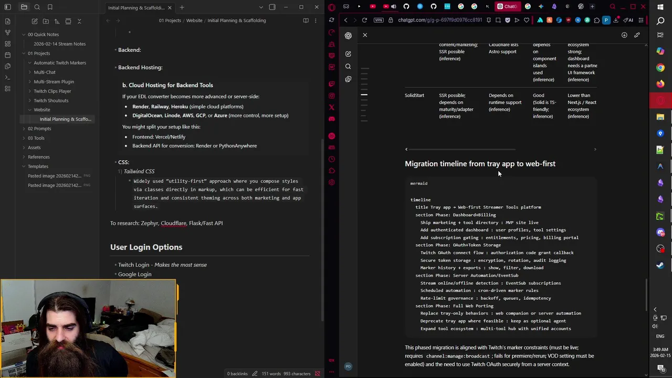The width and height of the screenshot is (672, 378).
Task: Change the file explorer sort order
Action: [x=57, y=21]
